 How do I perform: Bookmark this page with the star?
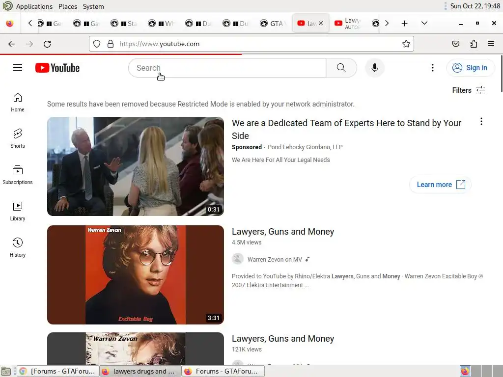coord(406,44)
